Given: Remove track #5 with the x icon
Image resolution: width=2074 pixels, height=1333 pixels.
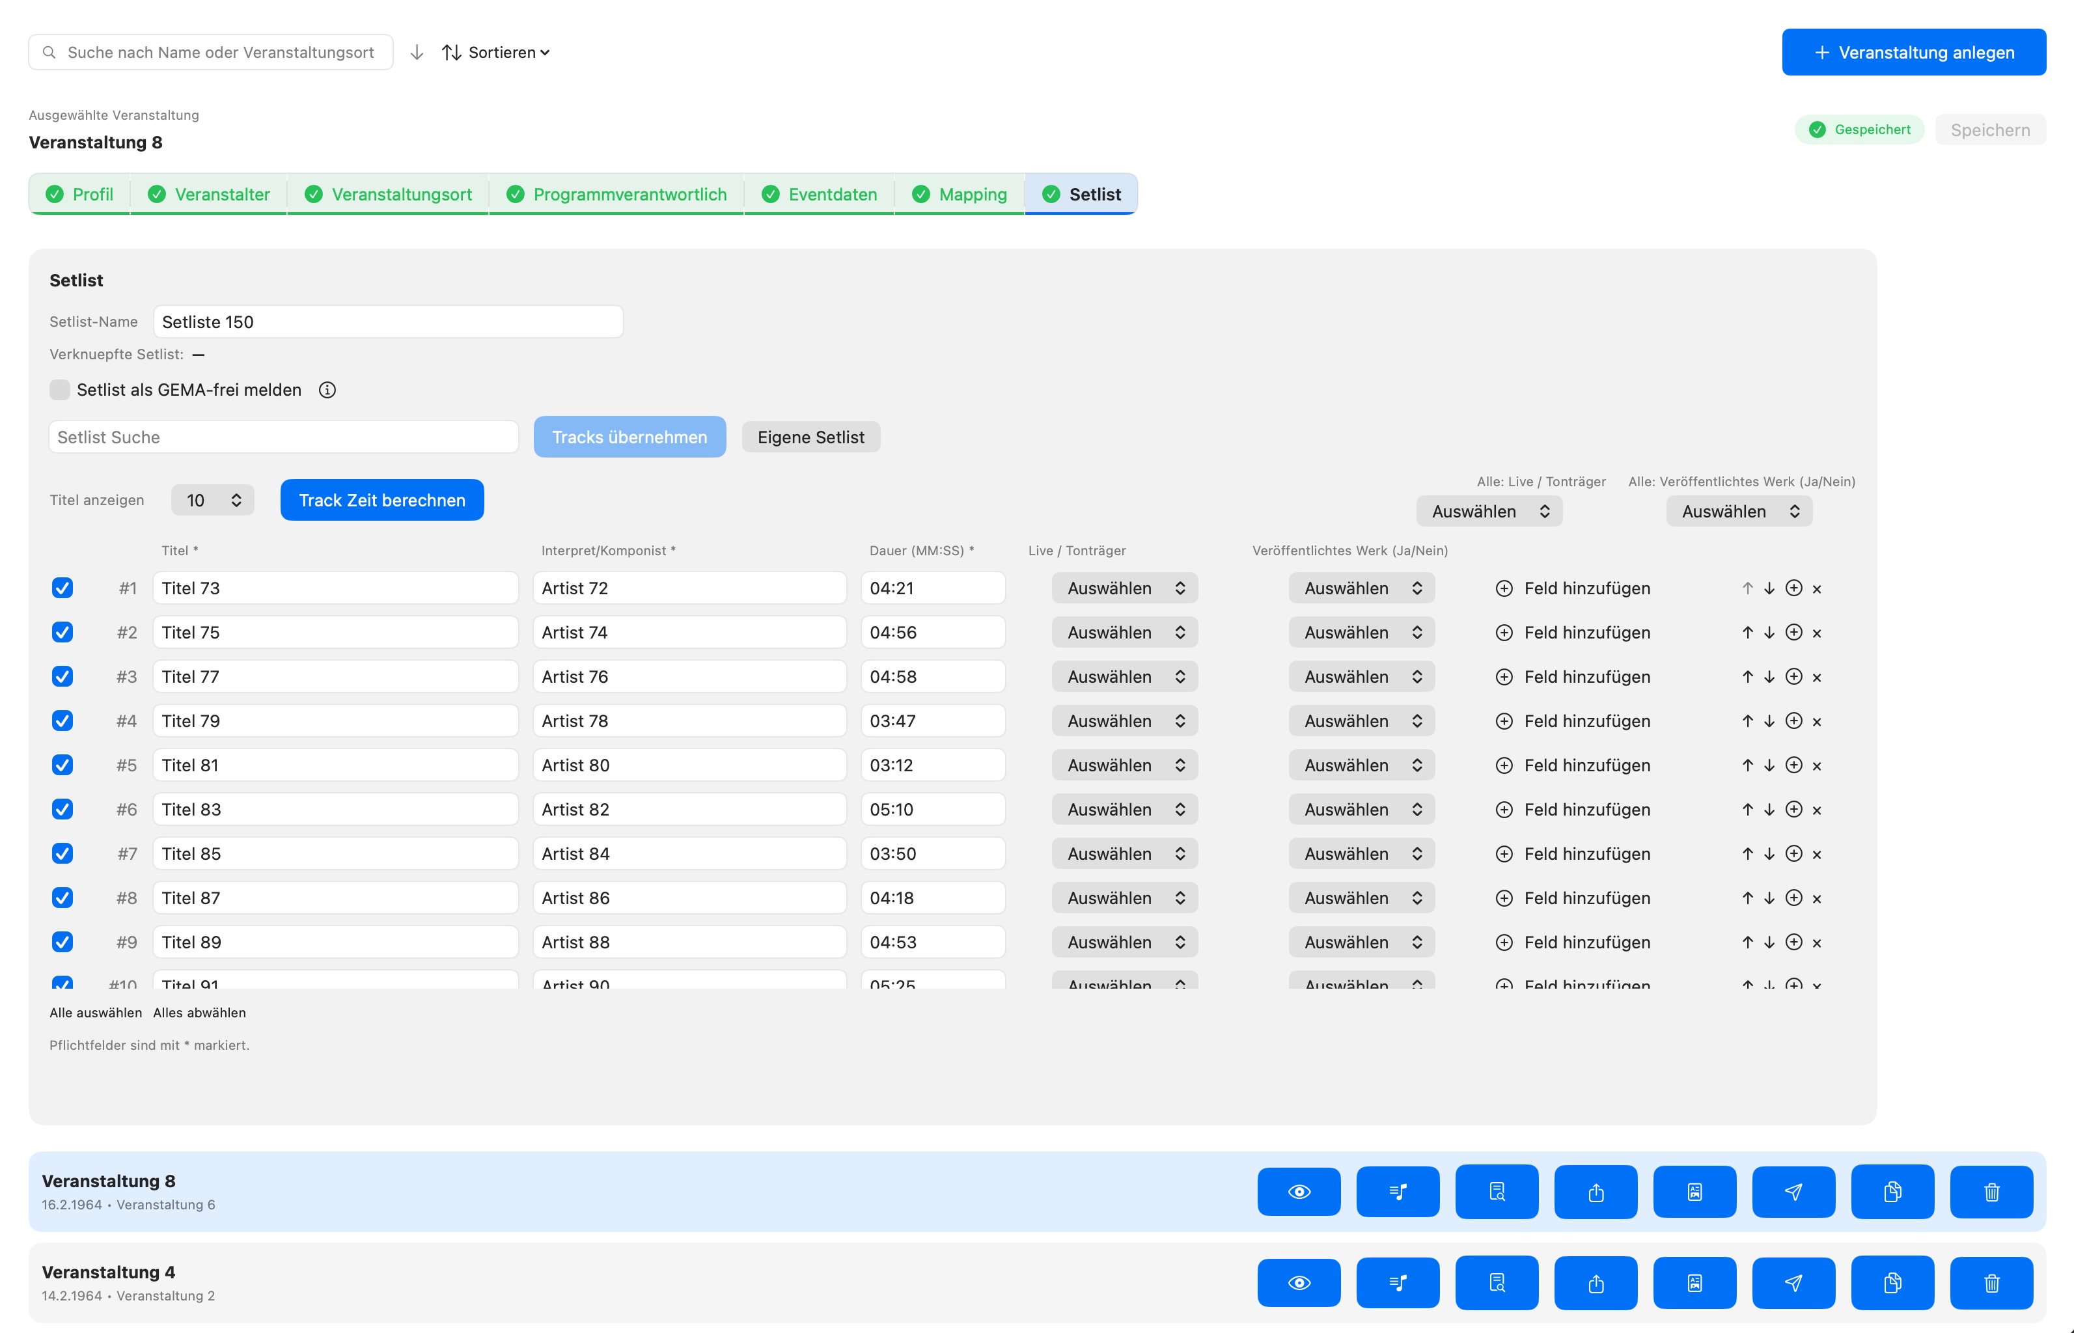Looking at the screenshot, I should pyautogui.click(x=1817, y=766).
